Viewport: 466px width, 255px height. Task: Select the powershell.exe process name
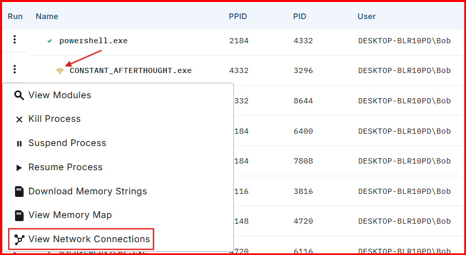click(x=93, y=41)
